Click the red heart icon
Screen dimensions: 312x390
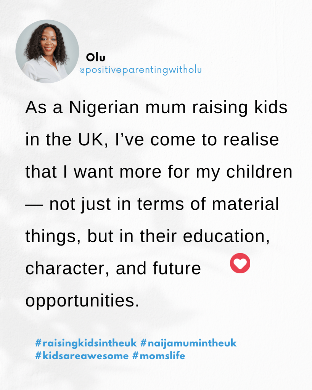(240, 264)
